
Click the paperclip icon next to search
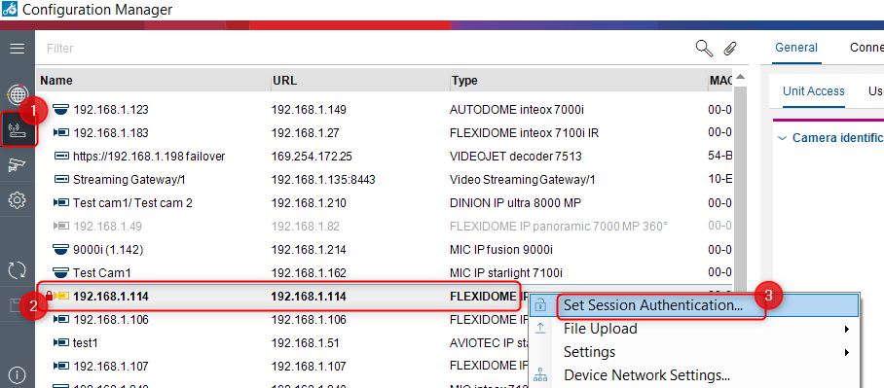[x=730, y=49]
